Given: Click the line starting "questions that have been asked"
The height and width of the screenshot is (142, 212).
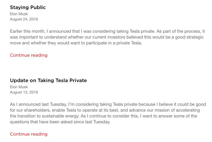Looking at the screenshot, I should (60, 122).
